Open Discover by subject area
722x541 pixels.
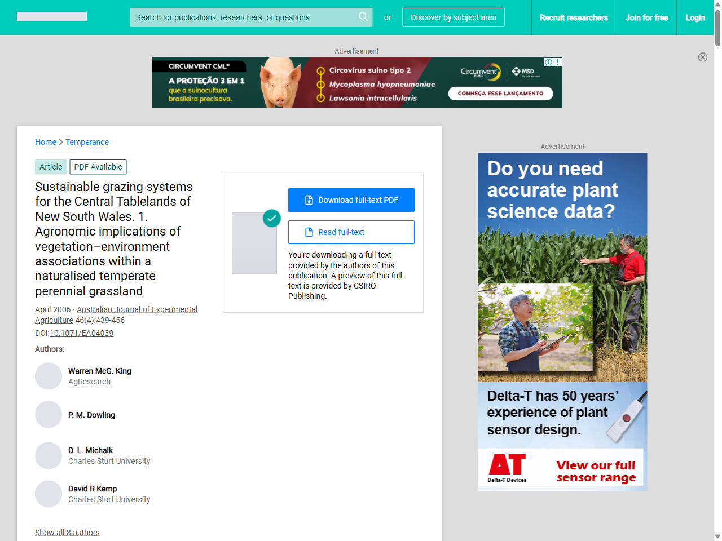coord(454,17)
